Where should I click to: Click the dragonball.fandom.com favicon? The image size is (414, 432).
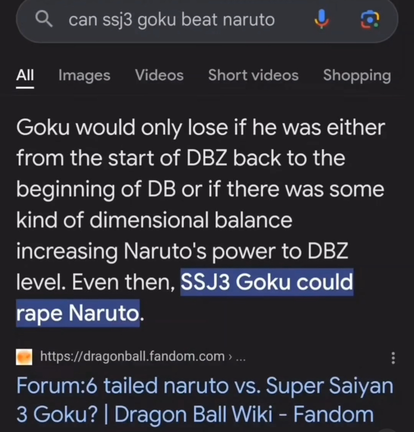click(x=24, y=357)
